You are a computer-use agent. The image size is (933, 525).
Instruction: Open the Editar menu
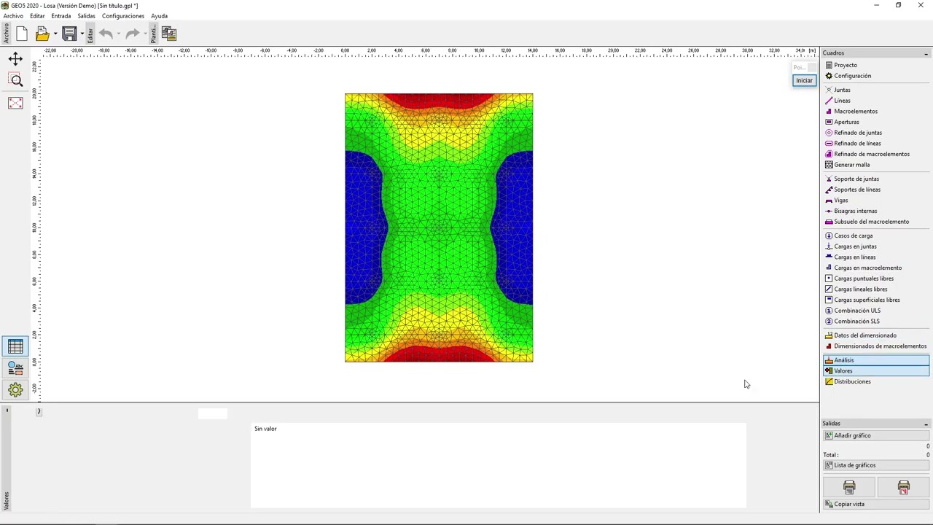(x=37, y=16)
